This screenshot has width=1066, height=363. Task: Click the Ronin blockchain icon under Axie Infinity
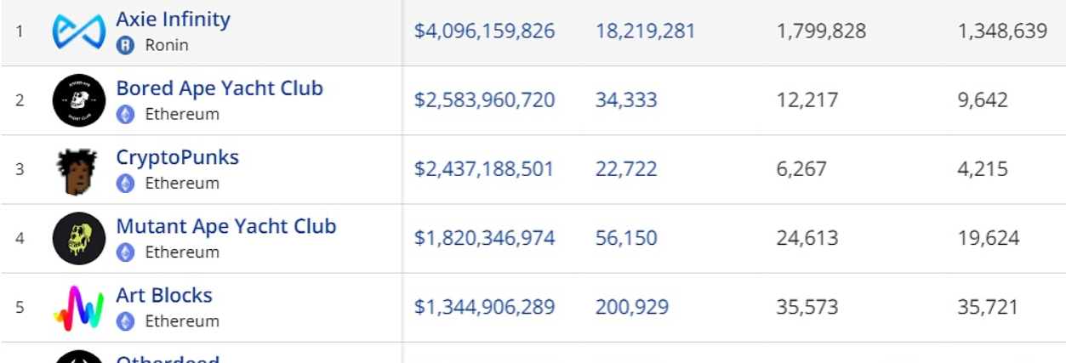[126, 45]
